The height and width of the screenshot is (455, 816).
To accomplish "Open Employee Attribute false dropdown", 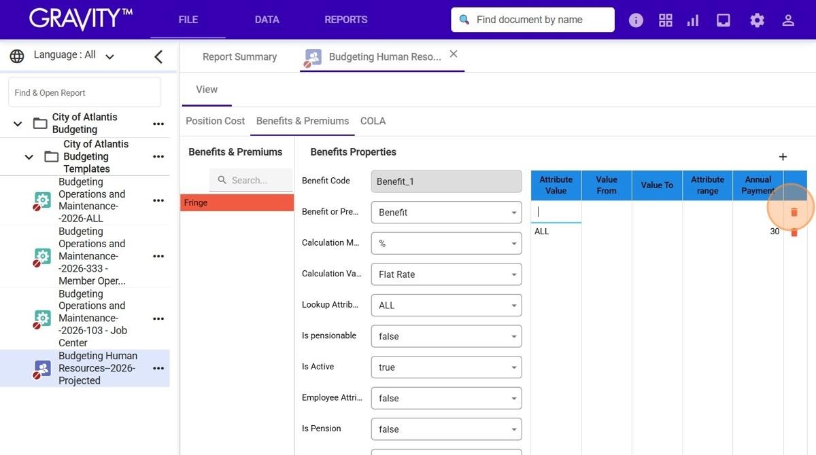I will click(x=446, y=399).
